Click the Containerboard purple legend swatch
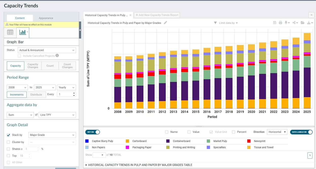 point(168,141)
